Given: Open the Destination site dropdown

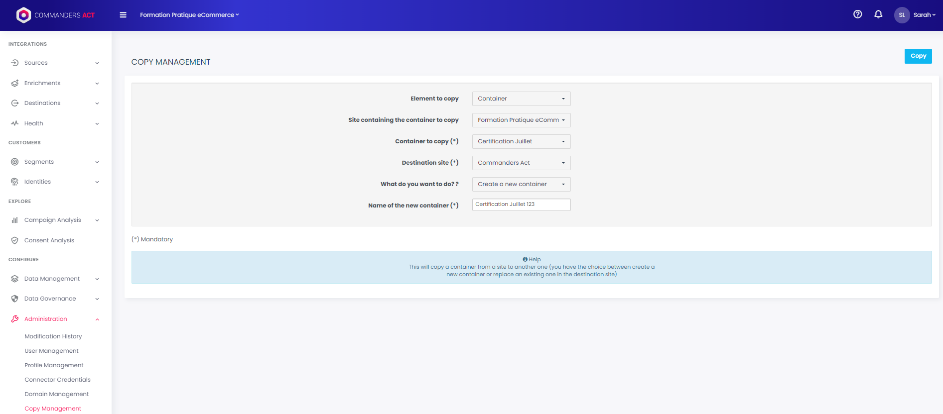Looking at the screenshot, I should click(x=521, y=163).
